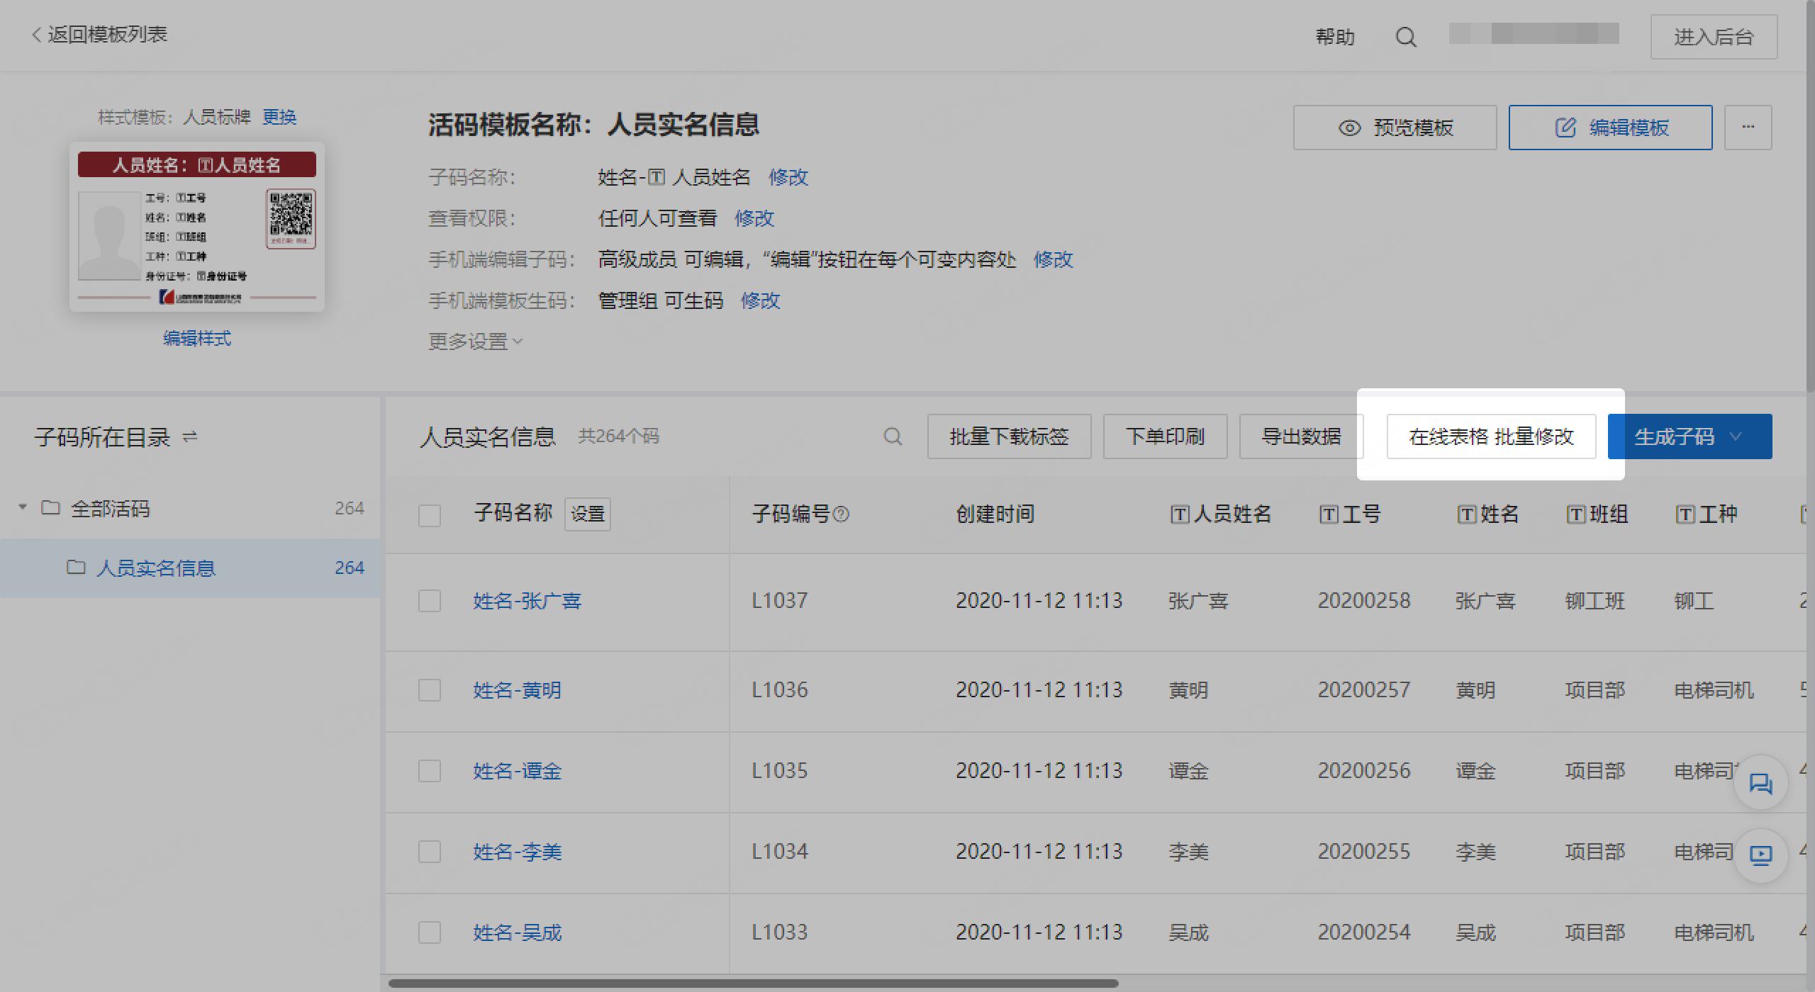The image size is (1815, 992).
Task: Click the search icon above the subcode table
Action: click(893, 436)
